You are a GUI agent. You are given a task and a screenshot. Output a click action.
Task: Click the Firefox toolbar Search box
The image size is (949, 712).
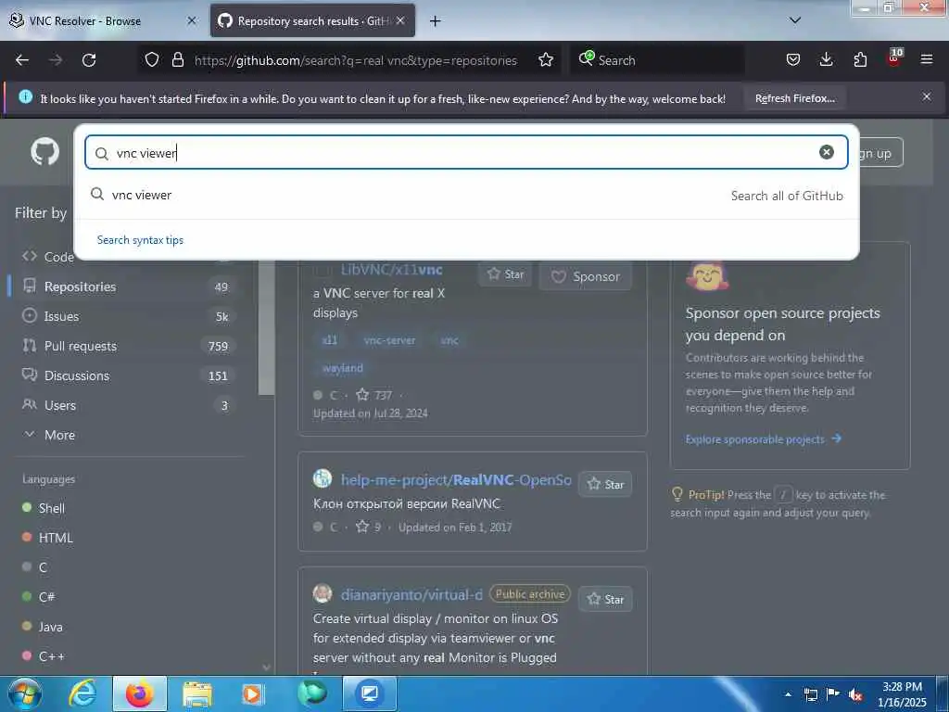[x=658, y=60]
